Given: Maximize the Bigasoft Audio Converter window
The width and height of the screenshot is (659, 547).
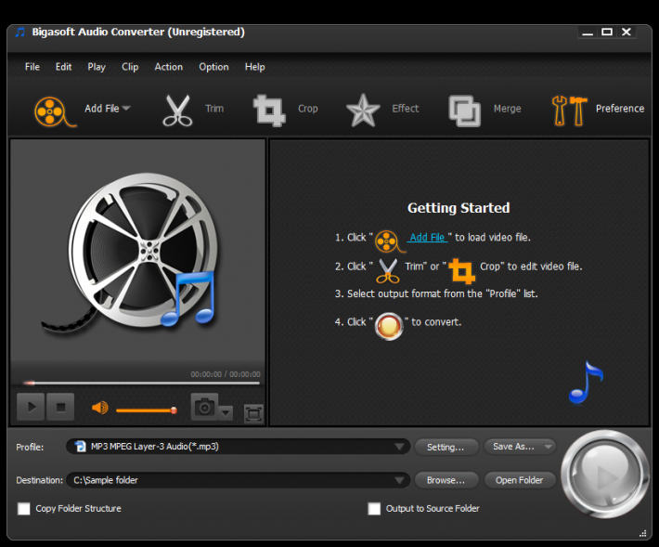Looking at the screenshot, I should click(x=607, y=32).
